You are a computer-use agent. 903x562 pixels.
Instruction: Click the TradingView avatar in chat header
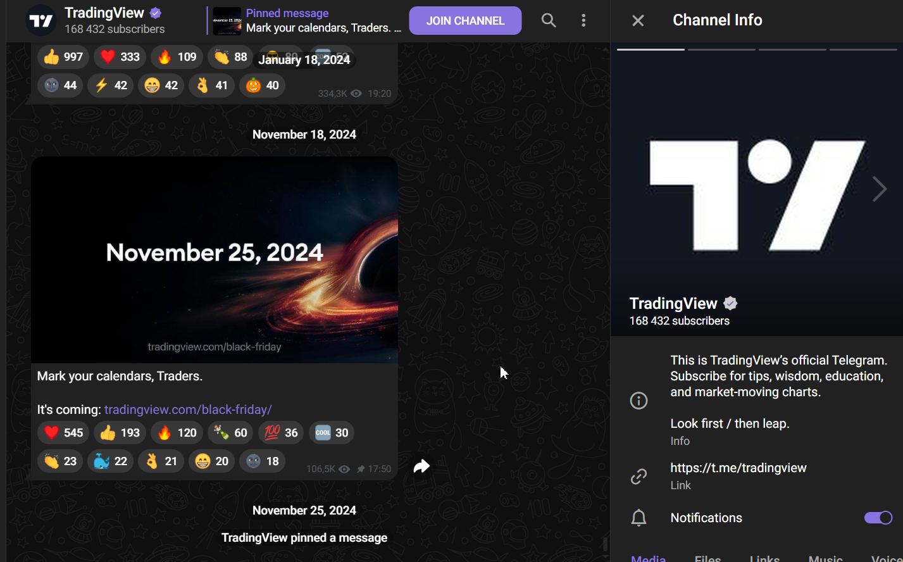point(41,20)
